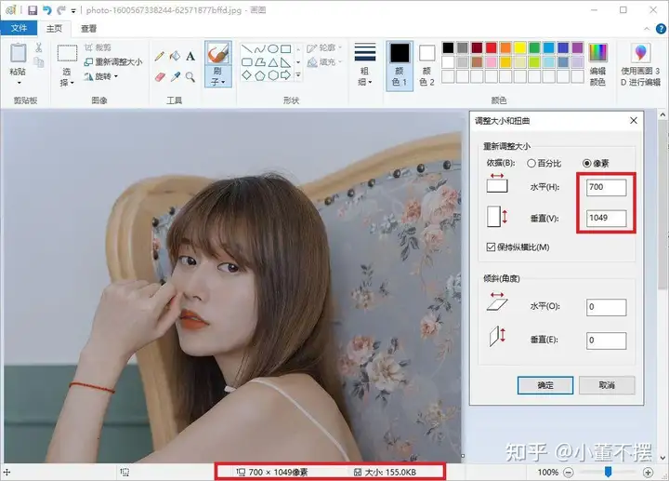Switch to the View ribbon tab
This screenshot has height=481, width=669.
(88, 29)
